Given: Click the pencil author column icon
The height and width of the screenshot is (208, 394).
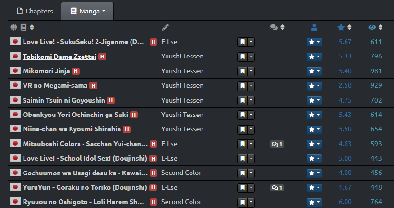Looking at the screenshot, I should coord(166,27).
